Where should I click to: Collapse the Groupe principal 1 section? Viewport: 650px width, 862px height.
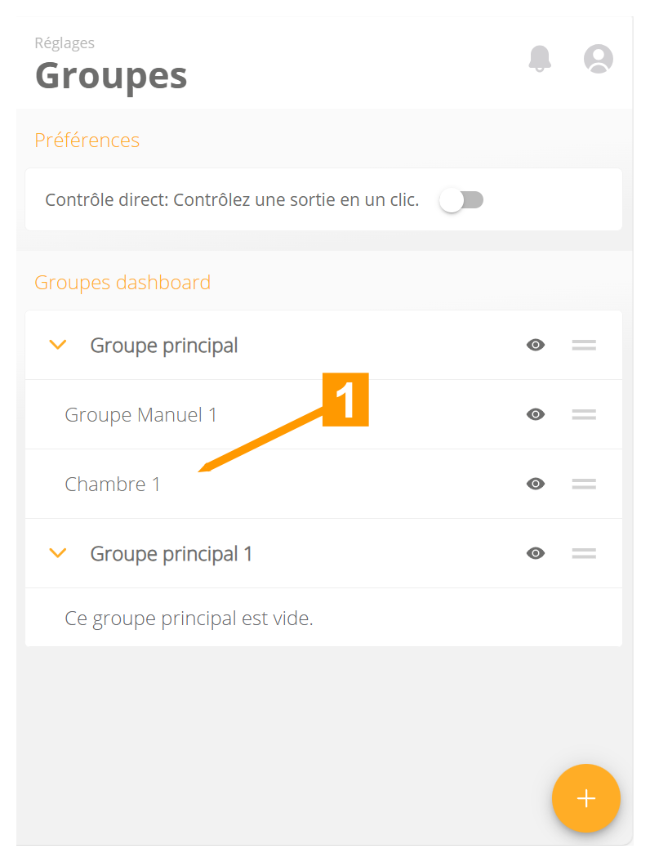point(58,553)
